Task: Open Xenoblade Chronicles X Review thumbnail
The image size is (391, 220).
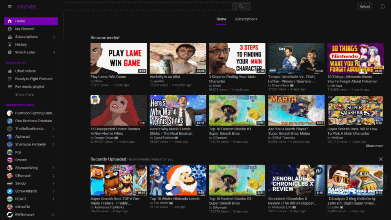Action: click(x=296, y=180)
